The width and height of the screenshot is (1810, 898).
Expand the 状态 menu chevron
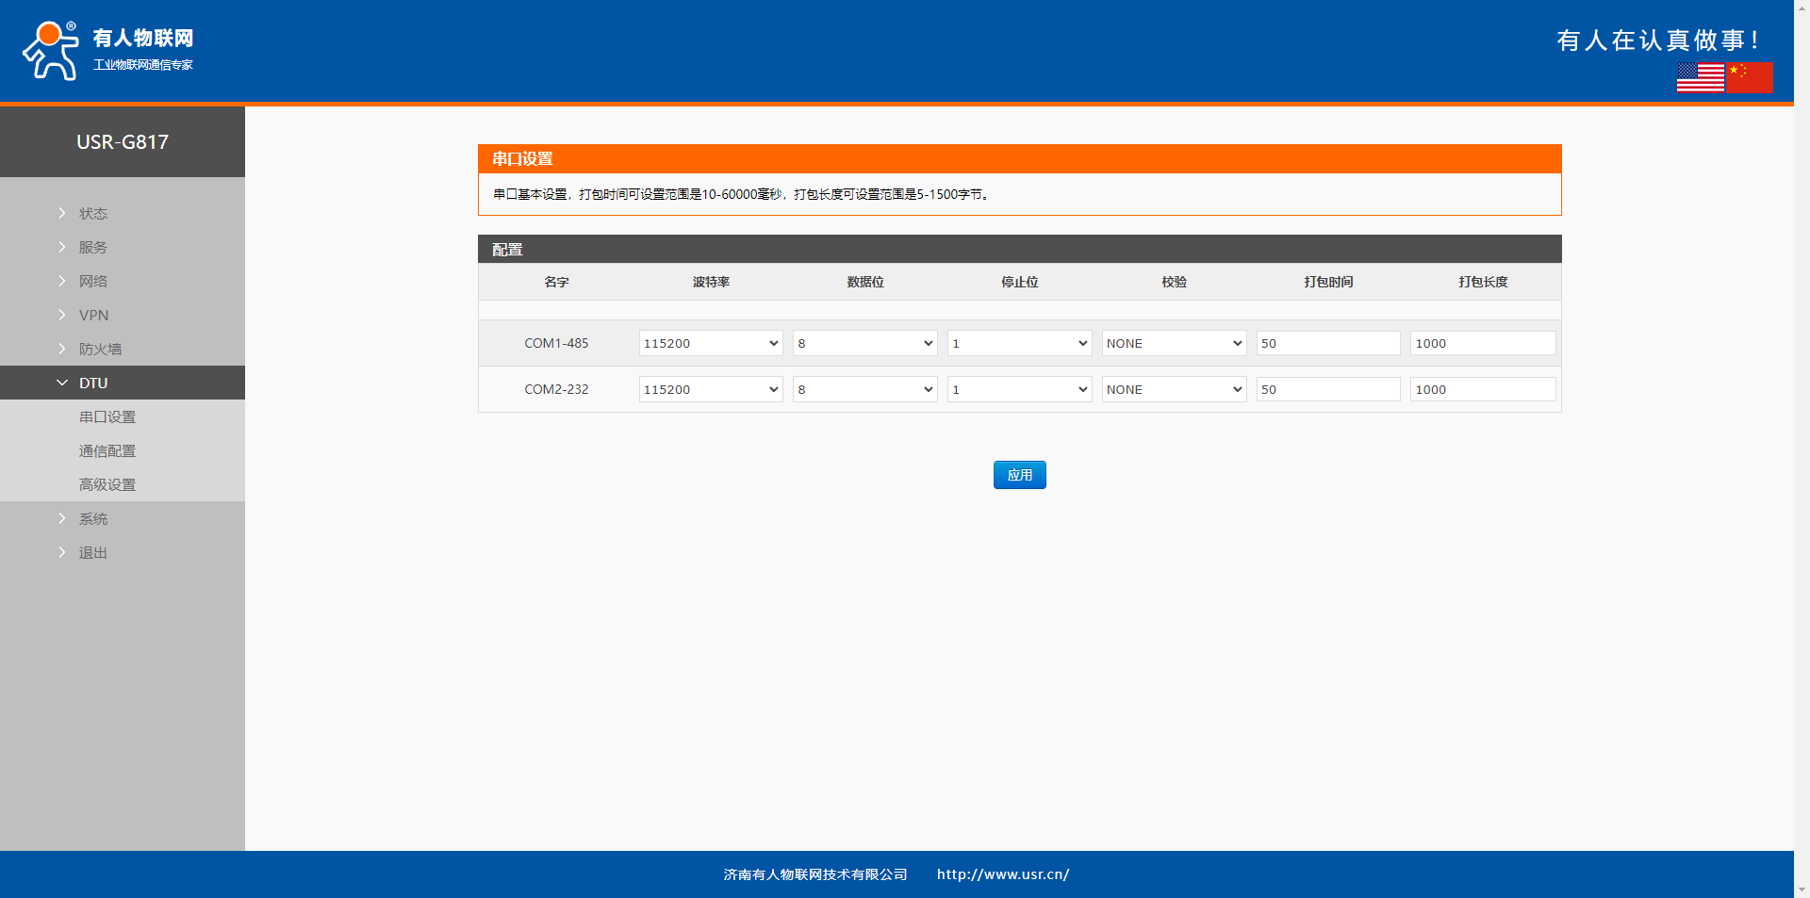click(x=62, y=213)
